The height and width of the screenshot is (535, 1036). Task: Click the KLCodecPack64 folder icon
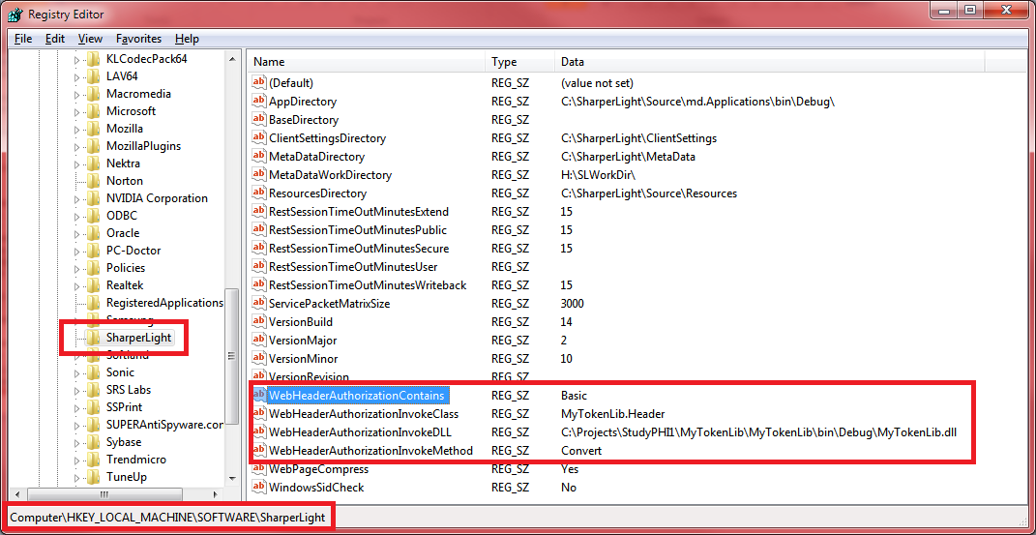(94, 59)
